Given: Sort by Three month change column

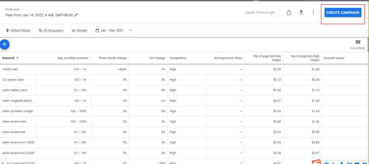Looking at the screenshot, I should coord(112,58).
